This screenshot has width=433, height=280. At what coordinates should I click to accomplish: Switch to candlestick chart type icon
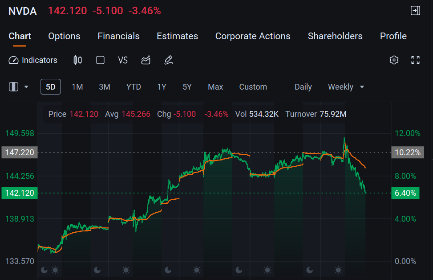77,60
